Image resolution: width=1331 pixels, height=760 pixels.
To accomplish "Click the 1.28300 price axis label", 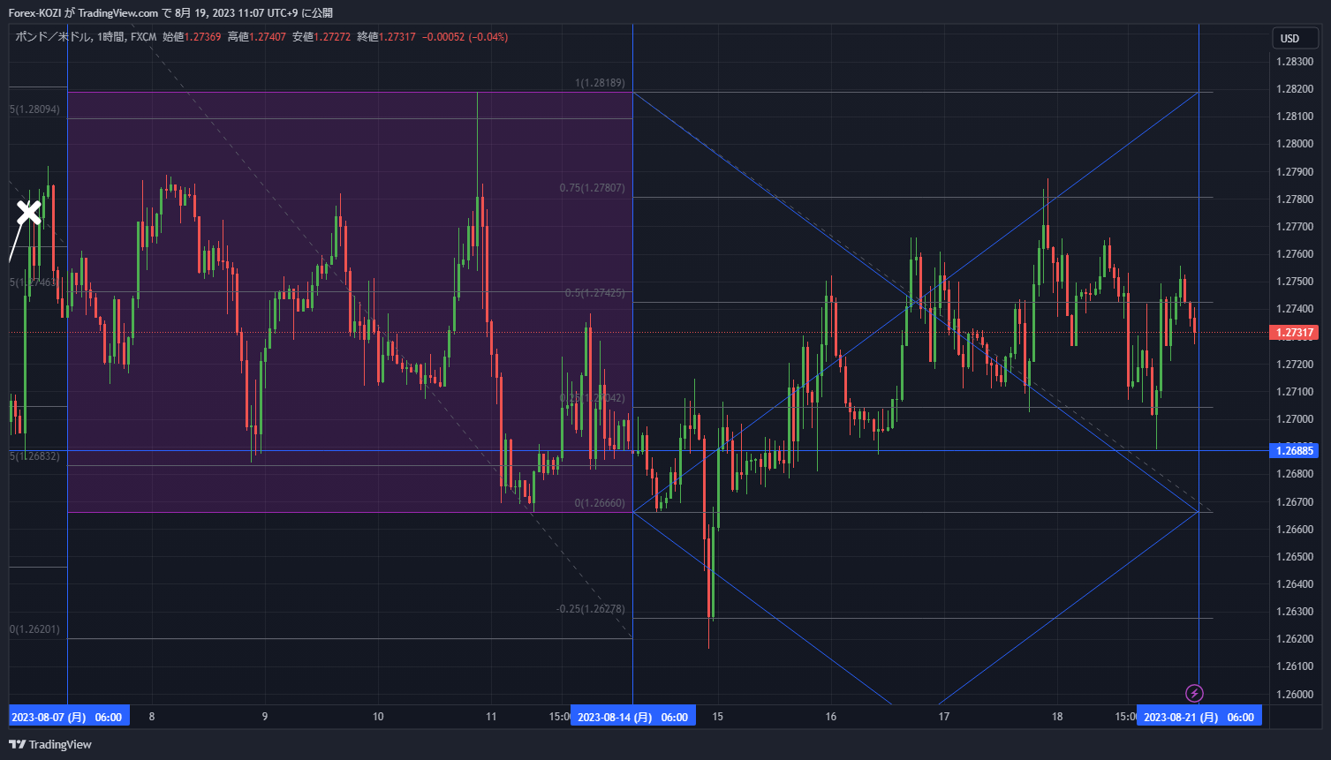I will (x=1294, y=62).
